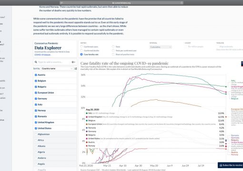Click the Data Explorer heading
Screen dimensions: 243x171
point(48,48)
